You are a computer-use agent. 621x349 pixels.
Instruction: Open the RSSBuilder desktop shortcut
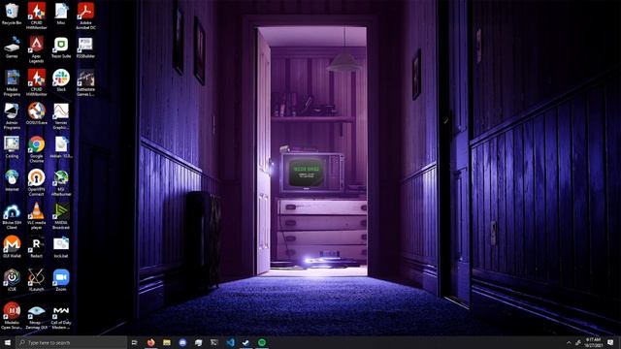(x=85, y=48)
